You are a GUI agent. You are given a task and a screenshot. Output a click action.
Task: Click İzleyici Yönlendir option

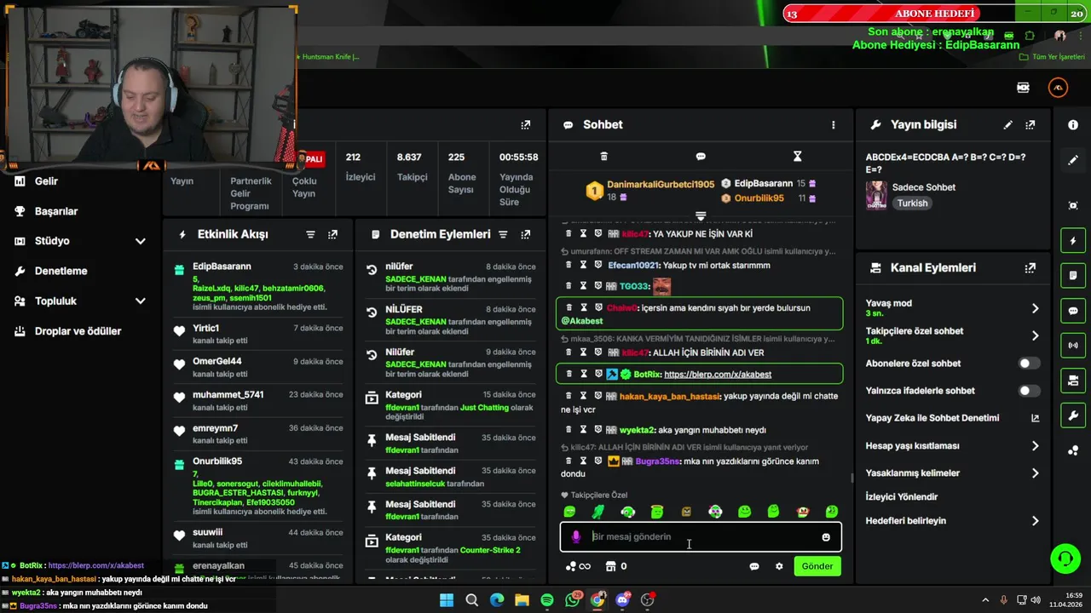[902, 497]
